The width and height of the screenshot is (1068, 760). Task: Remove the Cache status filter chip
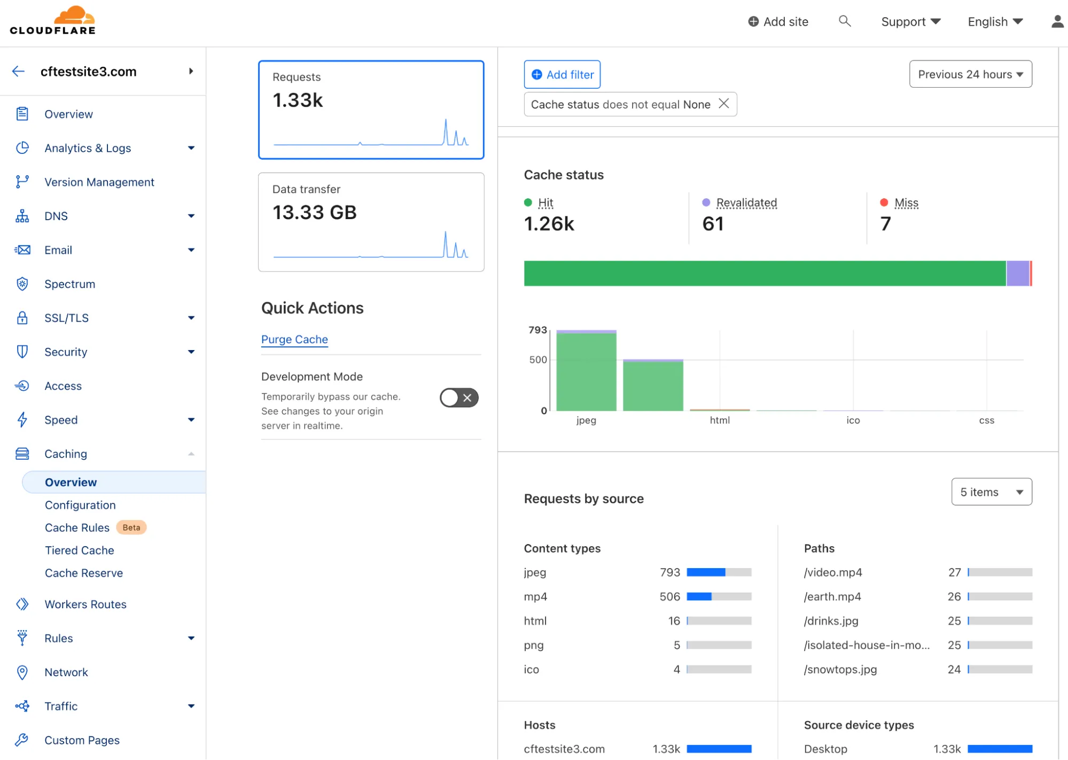pos(724,104)
